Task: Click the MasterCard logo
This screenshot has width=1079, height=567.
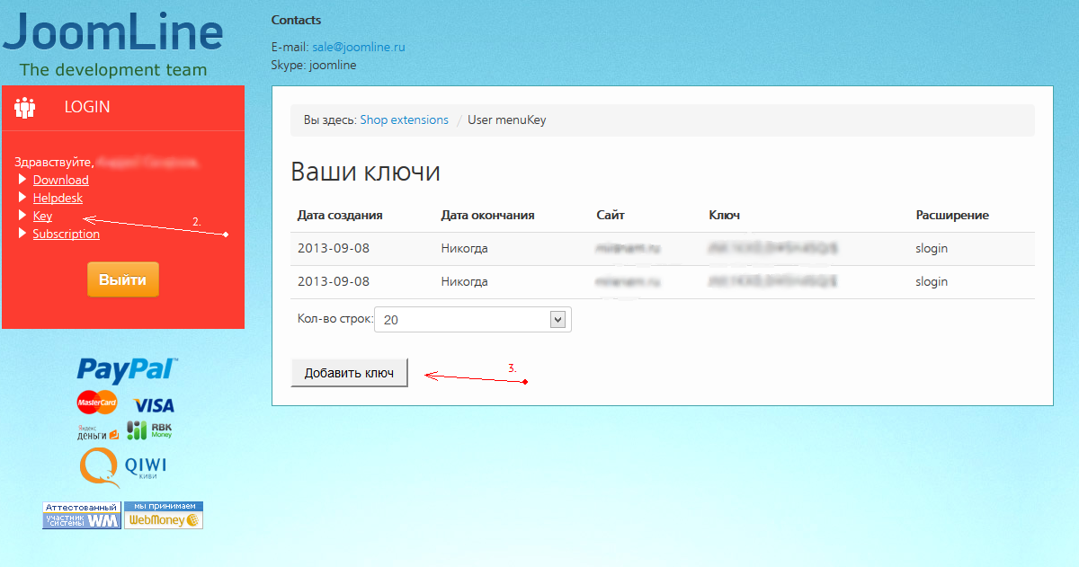Action: click(x=97, y=402)
